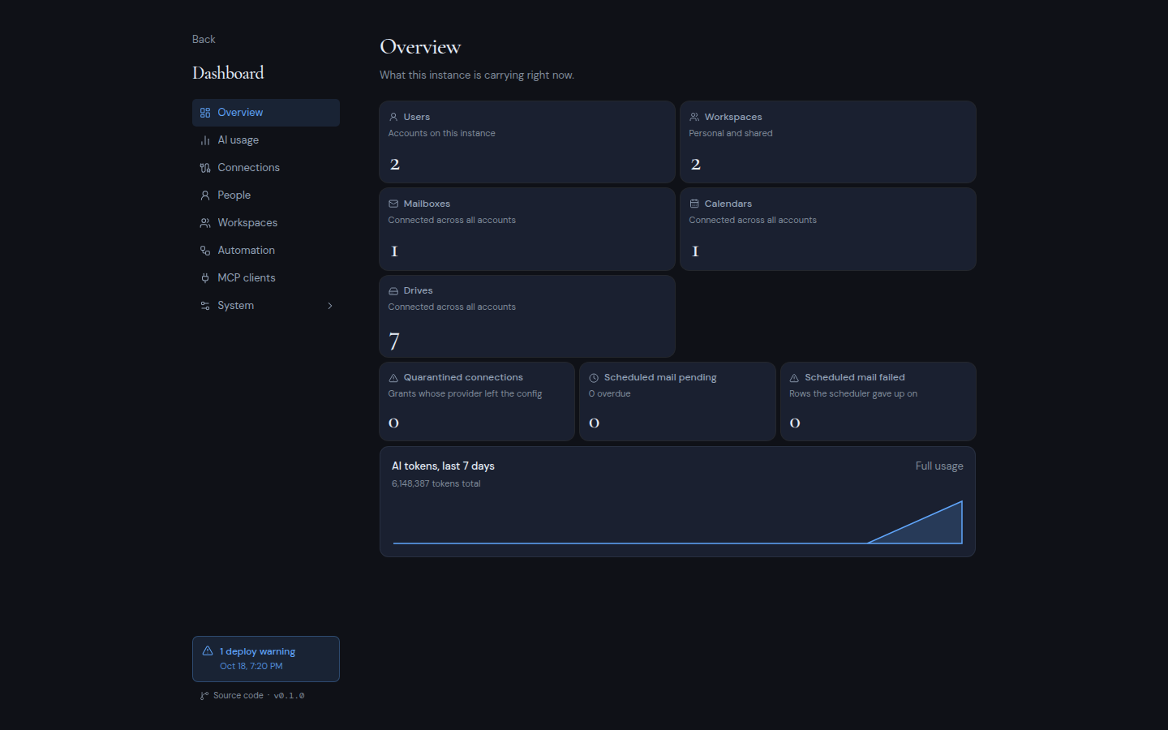
Task: Click 'Rows the scheduler gave up on'
Action: pyautogui.click(x=853, y=393)
